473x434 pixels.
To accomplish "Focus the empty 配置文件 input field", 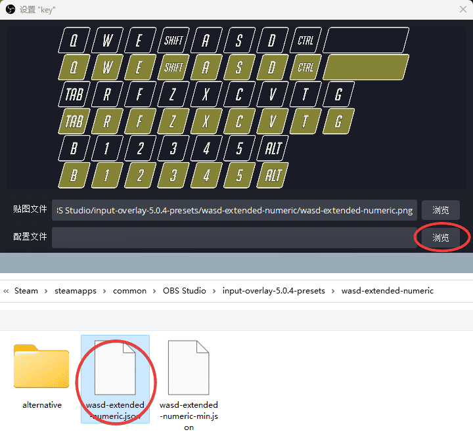I will [230, 238].
